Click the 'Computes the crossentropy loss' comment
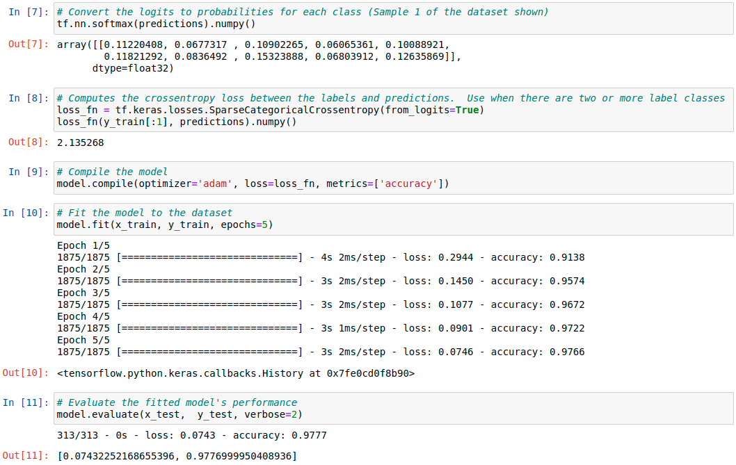Viewport: 736px width, 465px height. pos(390,98)
